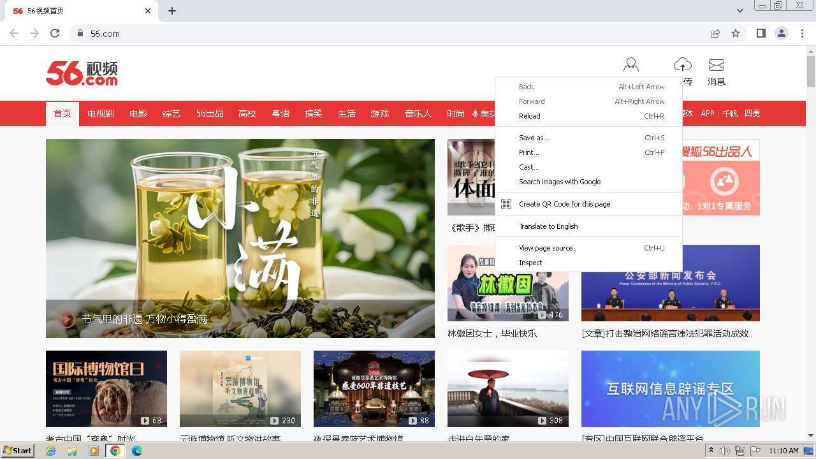Open the Chrome three-dot menu
Image resolution: width=816 pixels, height=459 pixels.
click(x=802, y=33)
